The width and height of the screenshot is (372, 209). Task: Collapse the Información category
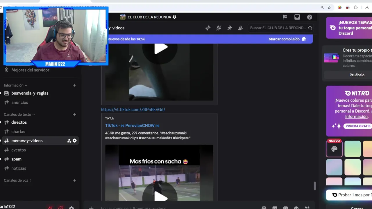click(x=15, y=85)
